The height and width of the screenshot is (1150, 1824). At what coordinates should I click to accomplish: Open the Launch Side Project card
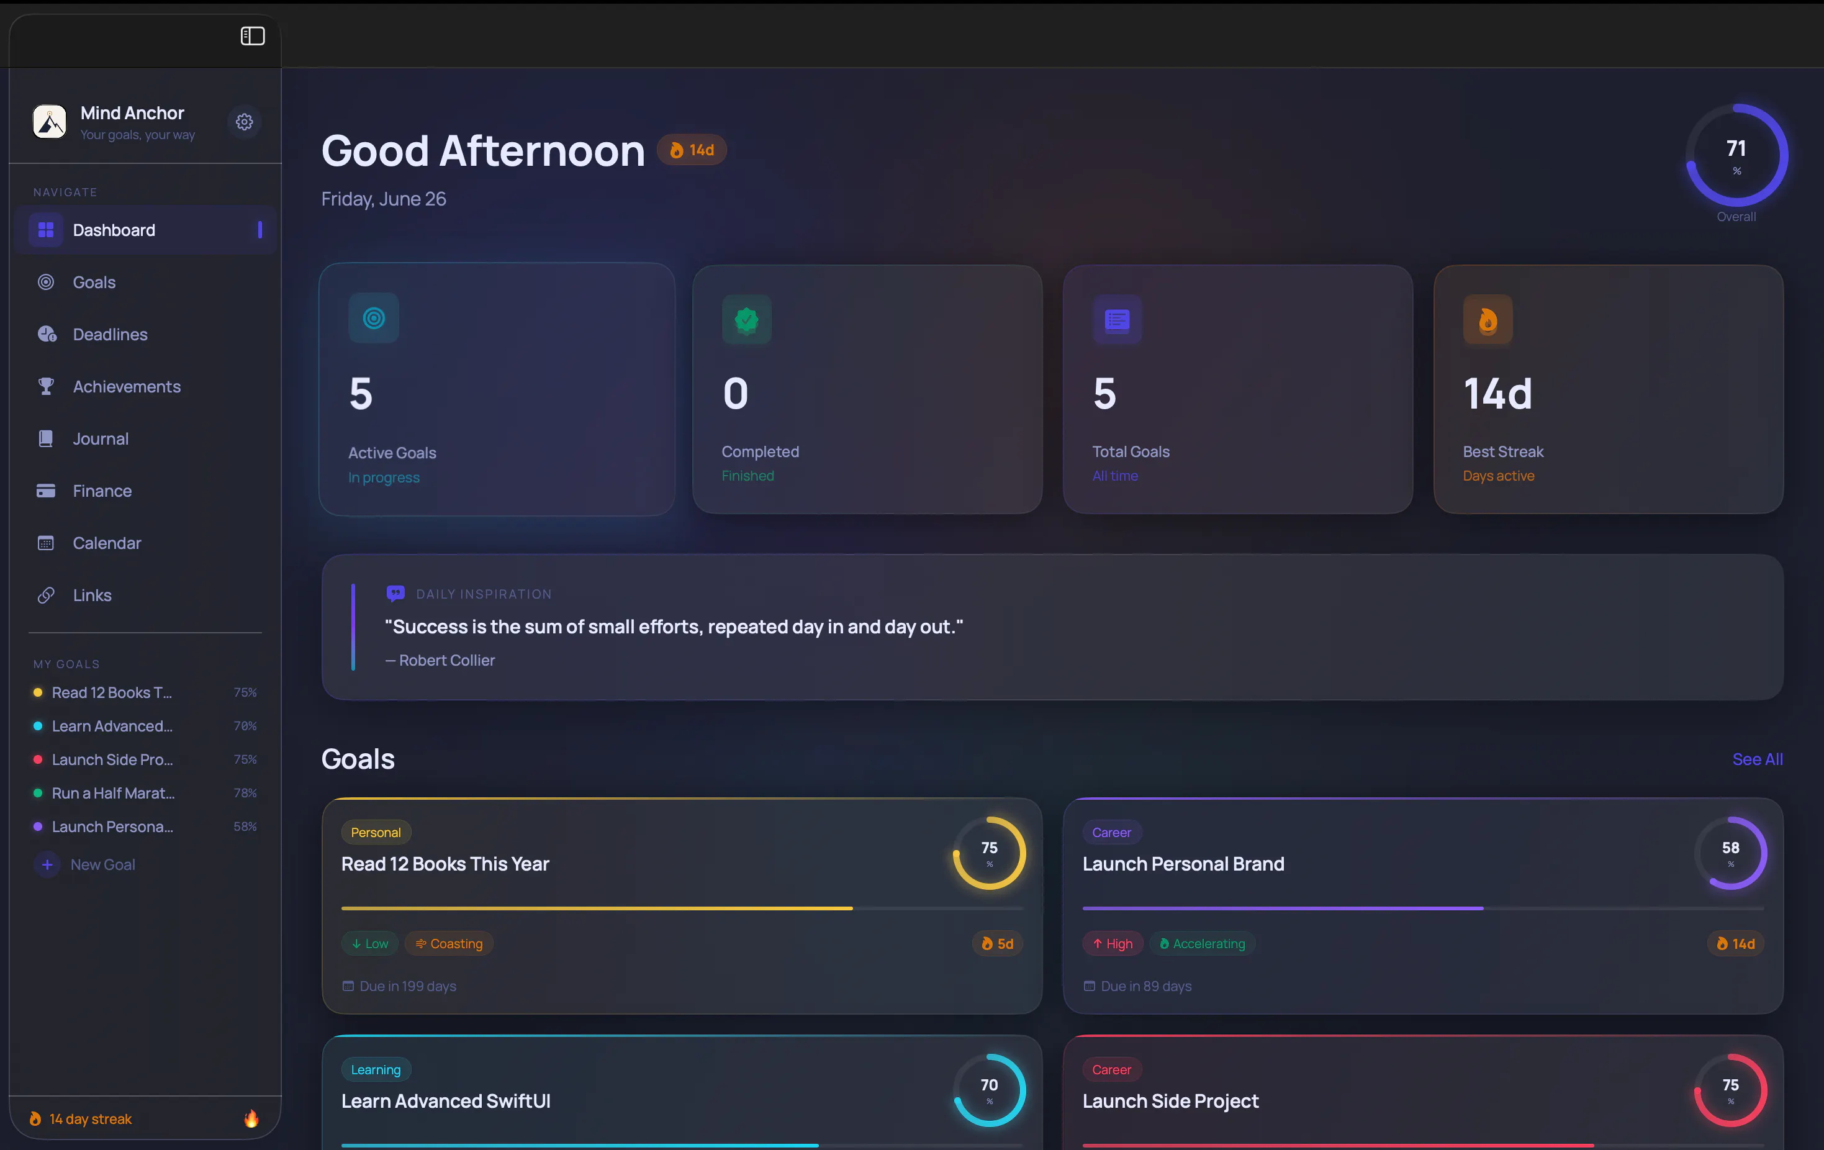pos(1424,1092)
